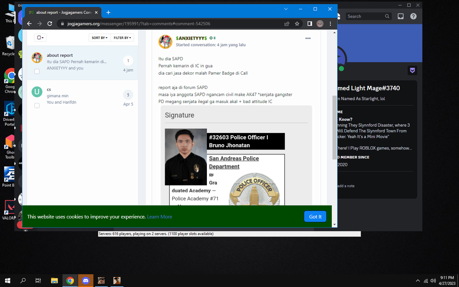Select Recycle Bin desktop icon
This screenshot has height=287, width=459.
click(9, 46)
